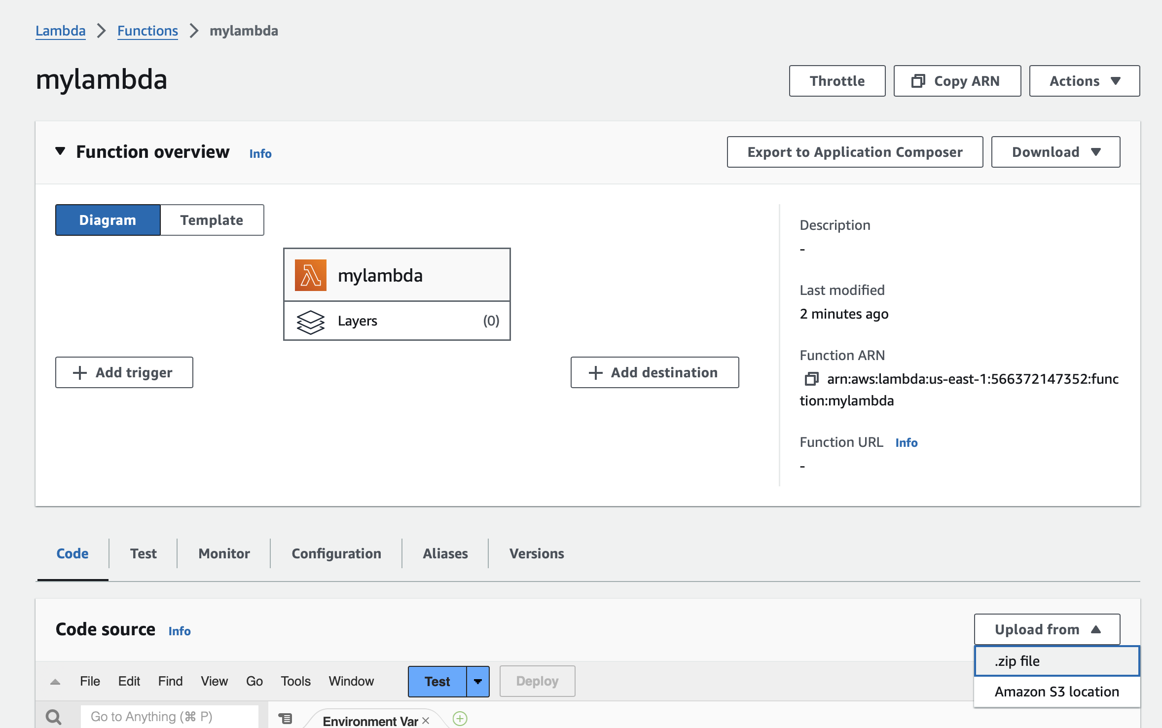Screen dimensions: 1162x728
Task: Open the editor Window menu
Action: 352,681
